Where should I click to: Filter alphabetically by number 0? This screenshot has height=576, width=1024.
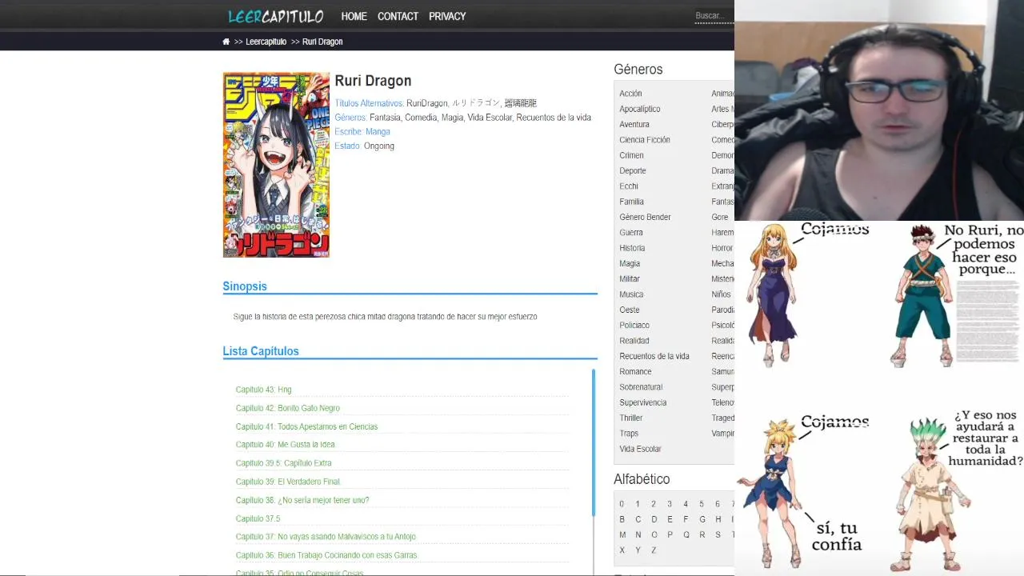point(622,504)
